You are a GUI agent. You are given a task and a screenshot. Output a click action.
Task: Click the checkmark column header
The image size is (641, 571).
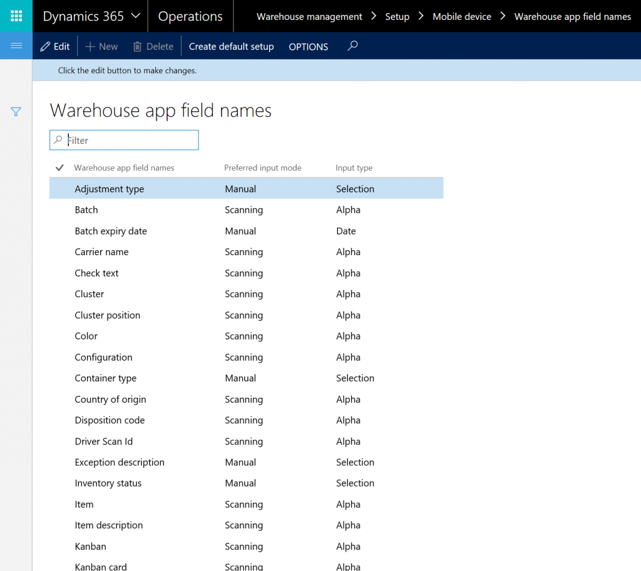(59, 168)
